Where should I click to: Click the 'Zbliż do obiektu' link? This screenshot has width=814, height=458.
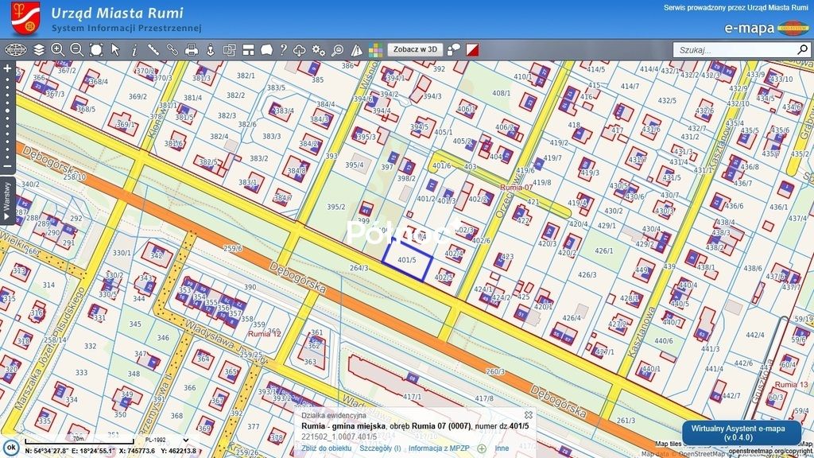pos(327,448)
